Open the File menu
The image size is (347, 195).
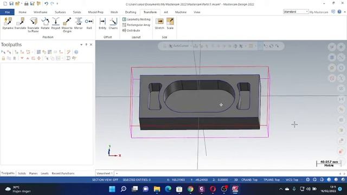(x=7, y=12)
